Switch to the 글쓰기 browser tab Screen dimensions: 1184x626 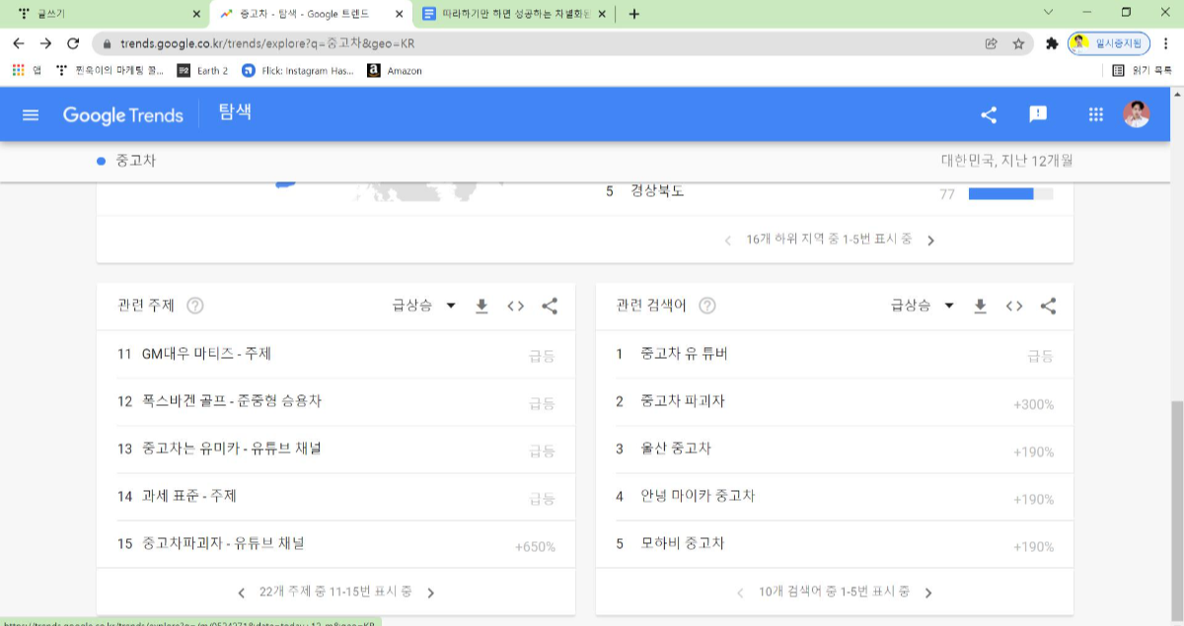point(109,14)
